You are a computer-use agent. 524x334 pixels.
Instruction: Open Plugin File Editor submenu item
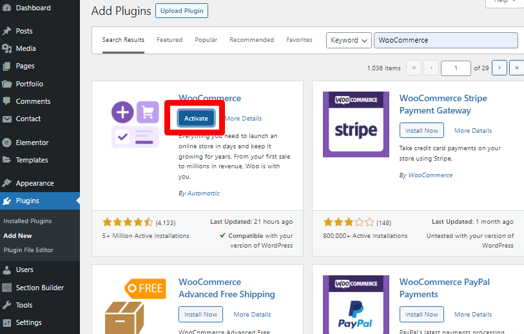click(x=28, y=250)
